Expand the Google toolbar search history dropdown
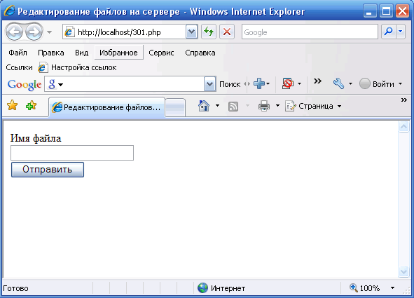414x298 pixels. coord(209,84)
